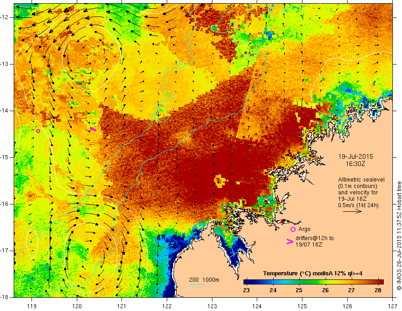
Task: Click latitude axis label -12
Action: point(5,17)
